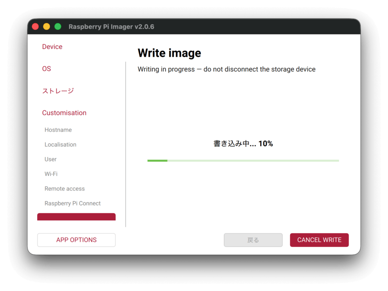The width and height of the screenshot is (388, 291).
Task: Open the Customisation section
Action: click(x=64, y=113)
